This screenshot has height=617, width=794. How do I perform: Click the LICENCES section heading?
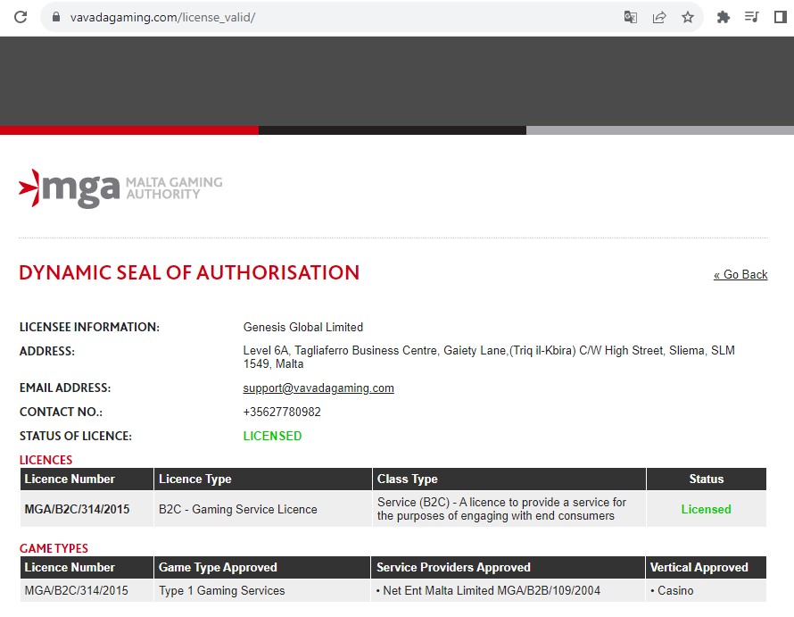(45, 460)
